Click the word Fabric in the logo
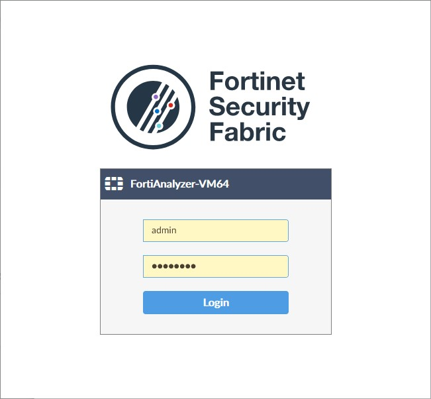431x399 pixels. [248, 132]
